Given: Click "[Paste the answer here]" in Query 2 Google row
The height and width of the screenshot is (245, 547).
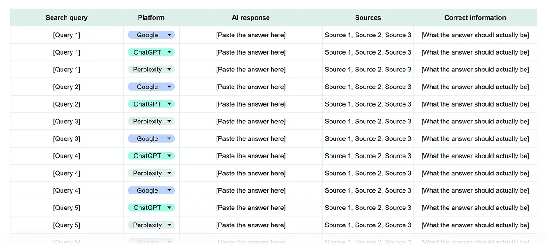Looking at the screenshot, I should (251, 87).
